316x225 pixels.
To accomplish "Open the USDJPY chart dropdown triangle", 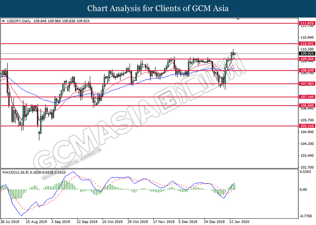I will [3, 21].
